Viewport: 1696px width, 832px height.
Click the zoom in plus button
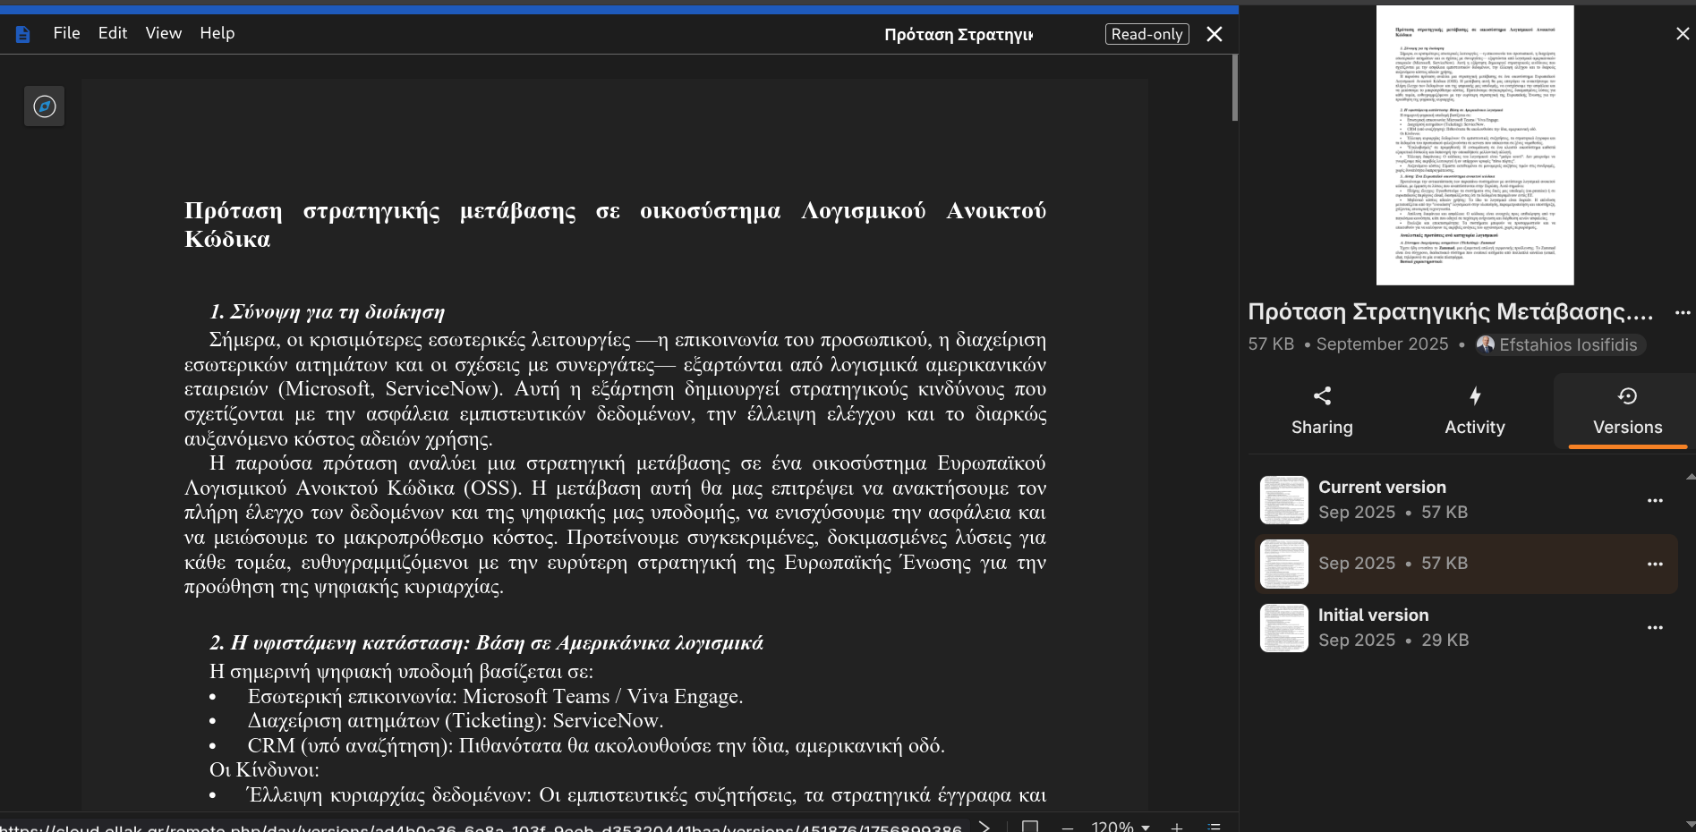pyautogui.click(x=1177, y=827)
